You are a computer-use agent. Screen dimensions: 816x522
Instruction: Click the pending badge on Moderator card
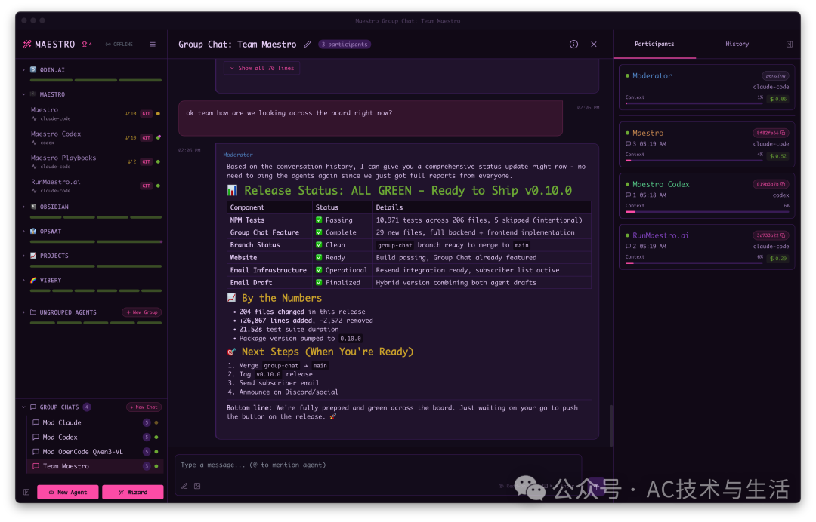pos(775,76)
